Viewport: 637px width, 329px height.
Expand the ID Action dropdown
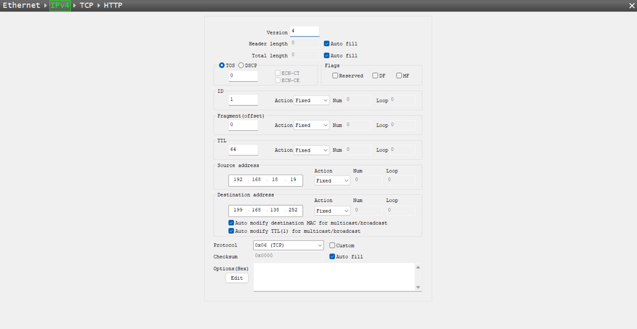(311, 100)
